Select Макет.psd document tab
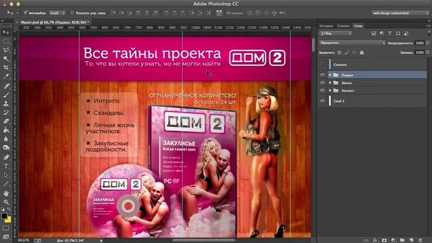Viewport: 432px width, 243px height. point(55,22)
